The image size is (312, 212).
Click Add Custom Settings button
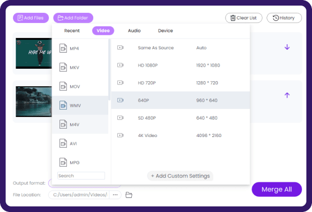180,176
